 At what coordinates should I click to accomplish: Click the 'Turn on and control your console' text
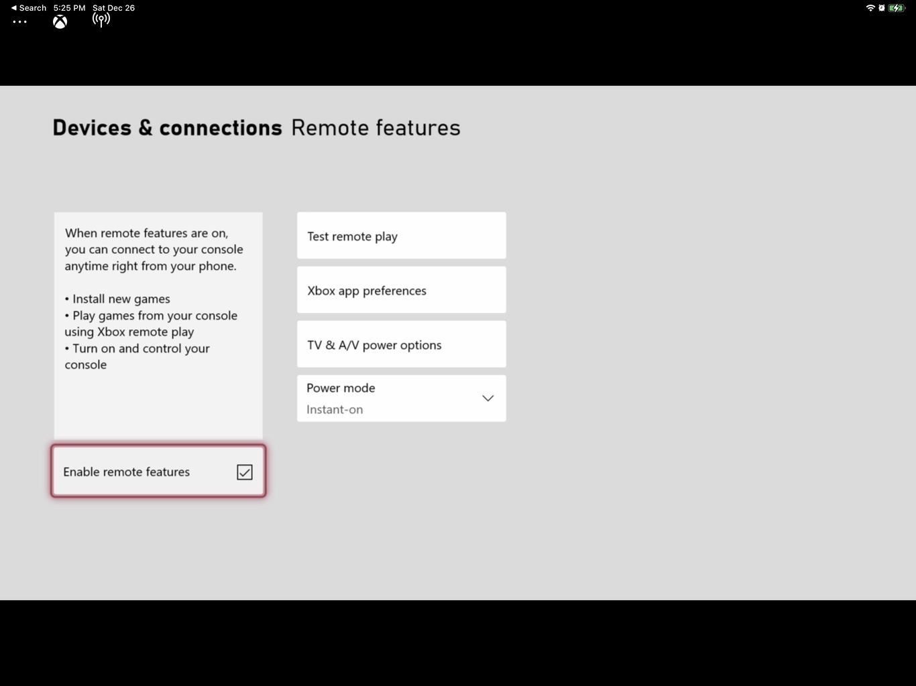pos(137,356)
